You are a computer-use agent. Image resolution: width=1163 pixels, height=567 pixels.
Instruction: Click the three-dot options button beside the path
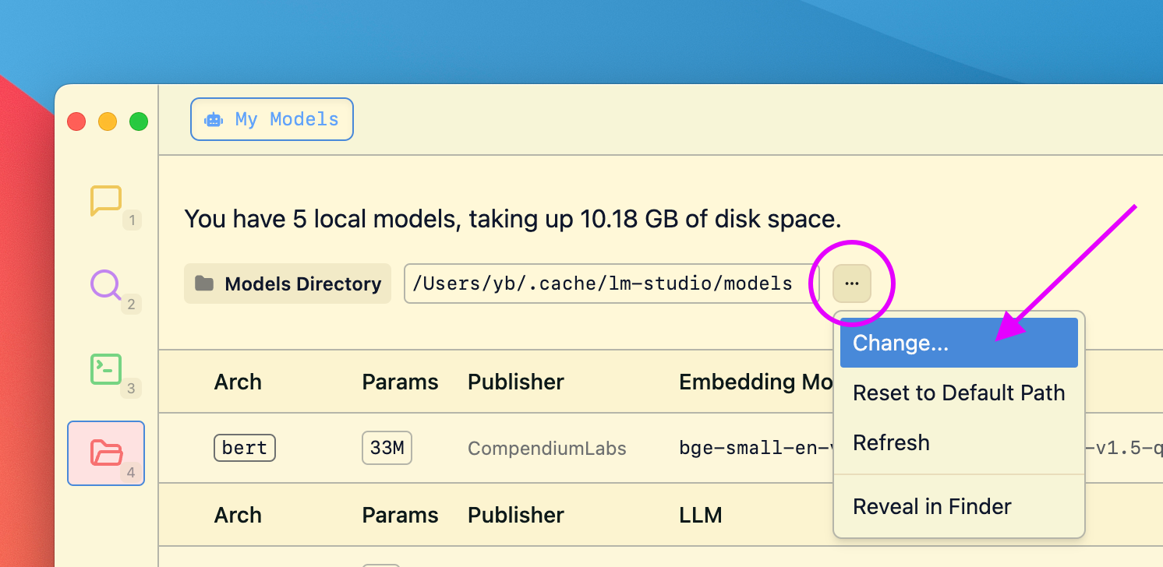coord(851,283)
